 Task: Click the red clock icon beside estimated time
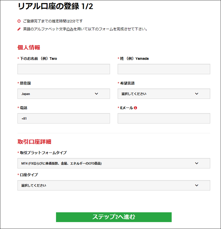[x=19, y=21]
